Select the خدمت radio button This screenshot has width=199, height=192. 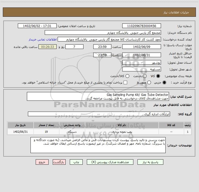click(145, 76)
